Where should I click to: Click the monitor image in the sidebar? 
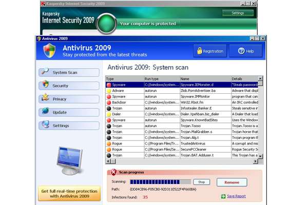[x=70, y=160]
